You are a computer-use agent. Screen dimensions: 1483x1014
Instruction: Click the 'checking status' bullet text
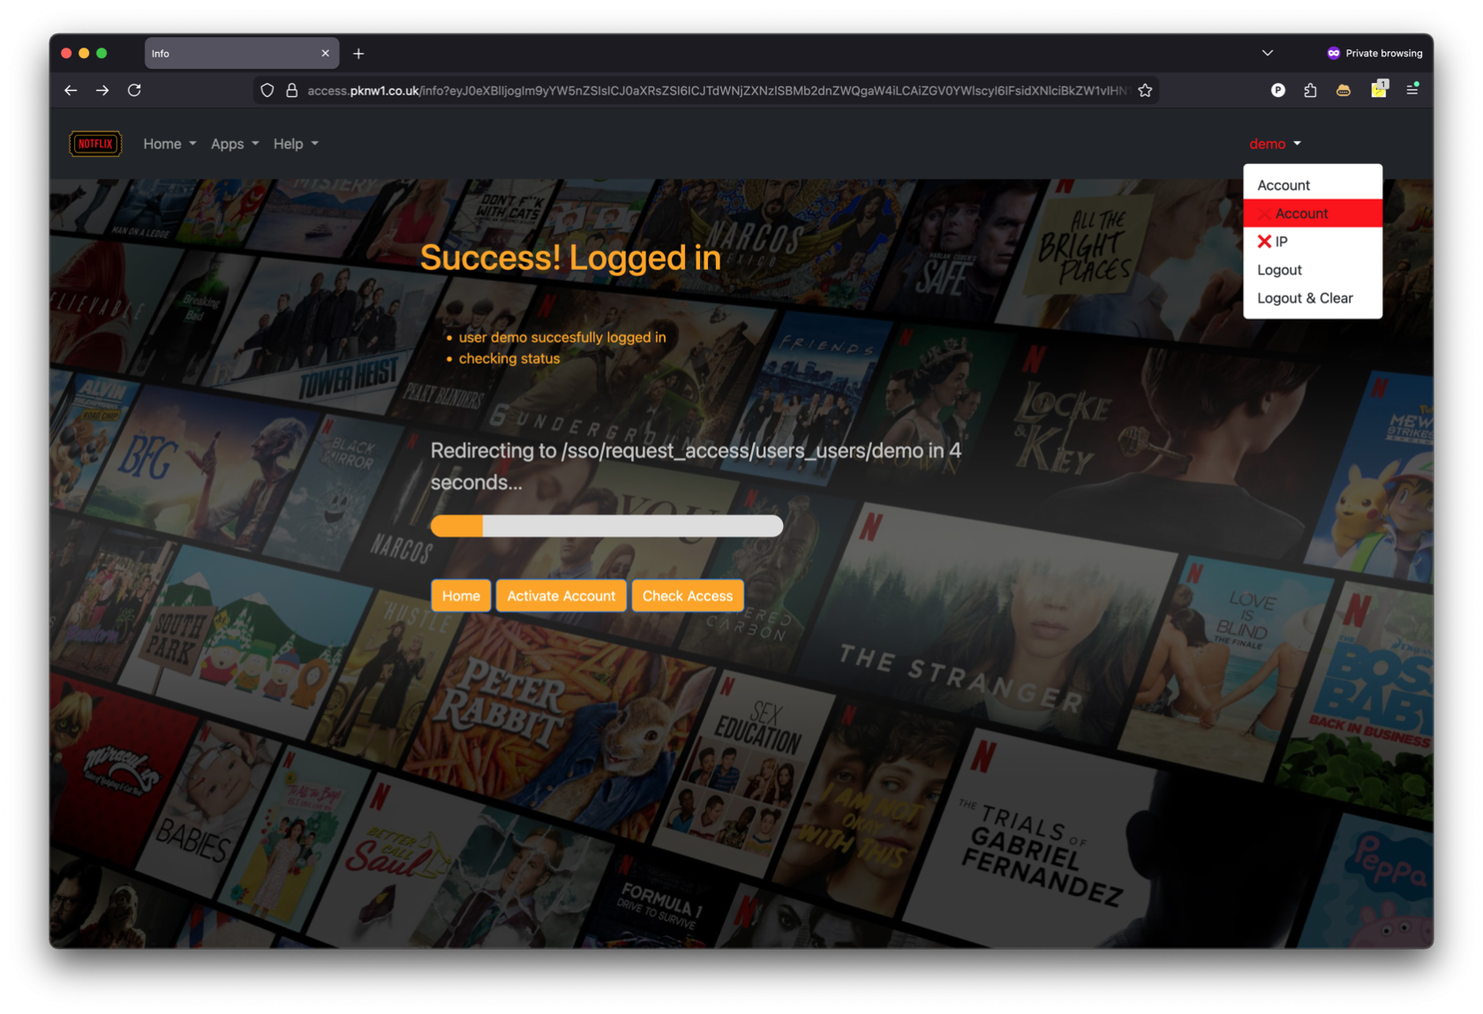pos(509,358)
